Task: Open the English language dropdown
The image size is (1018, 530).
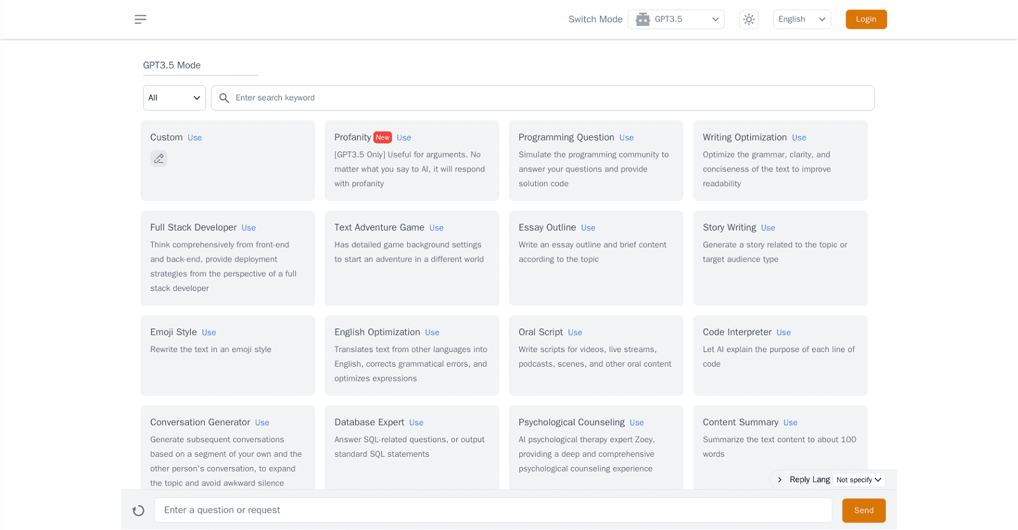Action: coord(802,19)
